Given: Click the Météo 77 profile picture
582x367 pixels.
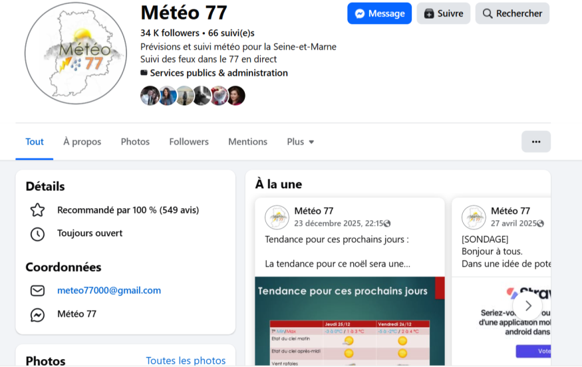Looking at the screenshot, I should [75, 53].
